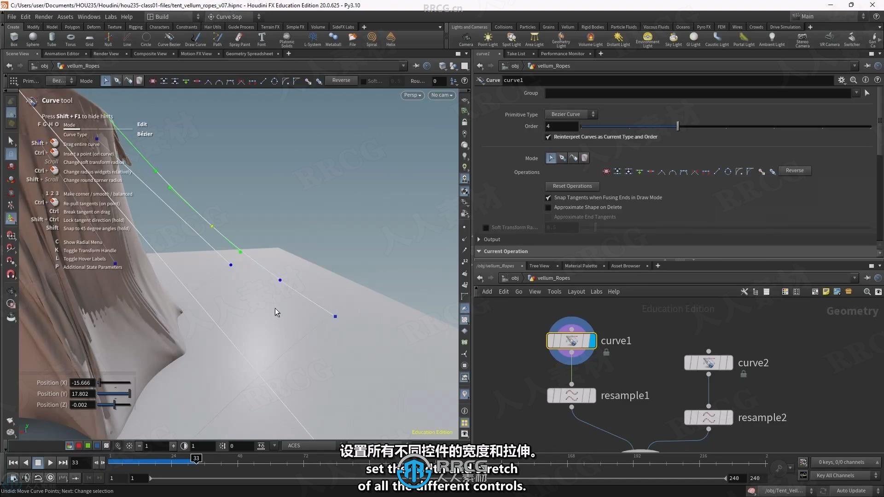Add a VR Camera from the shelf

tap(830, 40)
